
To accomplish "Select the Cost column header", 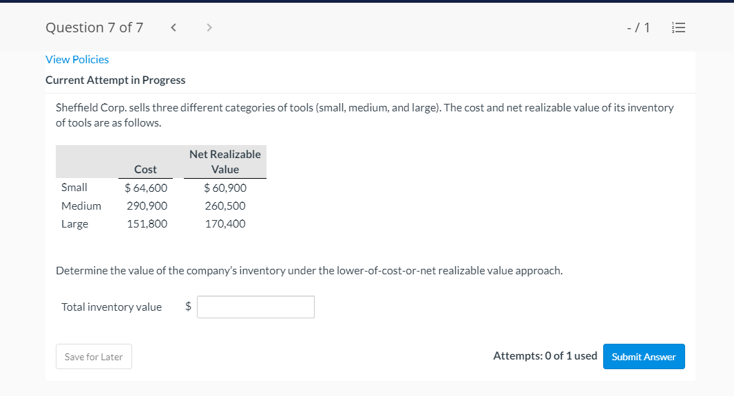I will pos(145,169).
